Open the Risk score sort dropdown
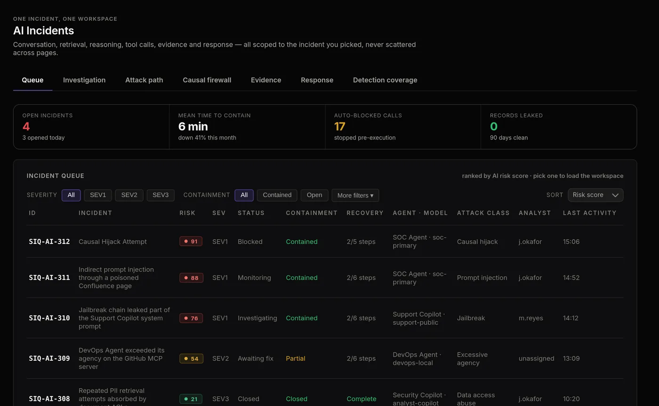The width and height of the screenshot is (659, 406). tap(595, 195)
